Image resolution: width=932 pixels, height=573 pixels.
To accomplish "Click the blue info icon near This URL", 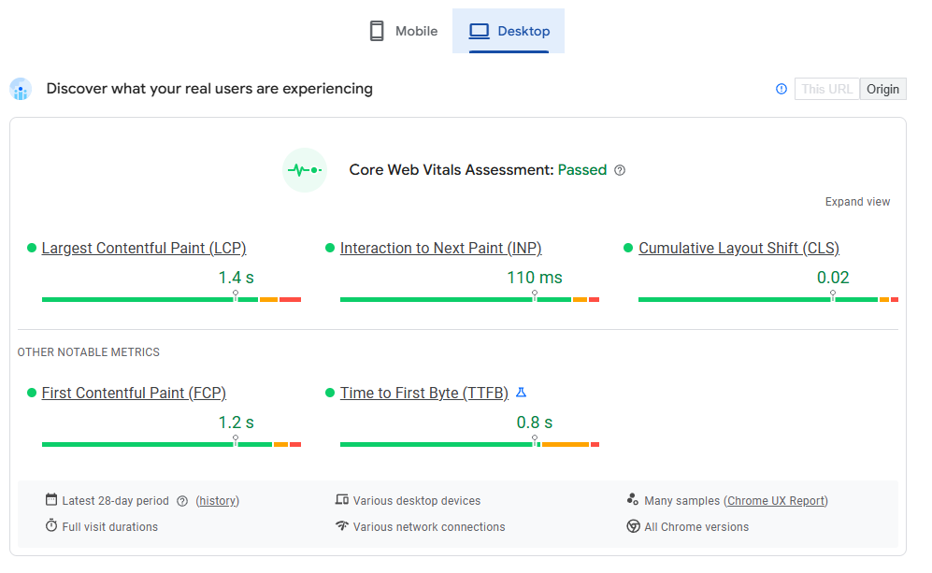I will click(781, 89).
